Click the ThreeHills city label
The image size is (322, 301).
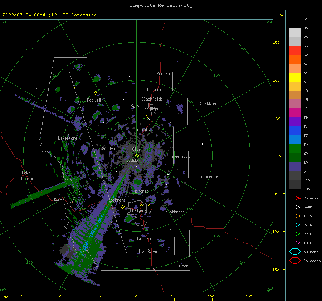(x=180, y=156)
